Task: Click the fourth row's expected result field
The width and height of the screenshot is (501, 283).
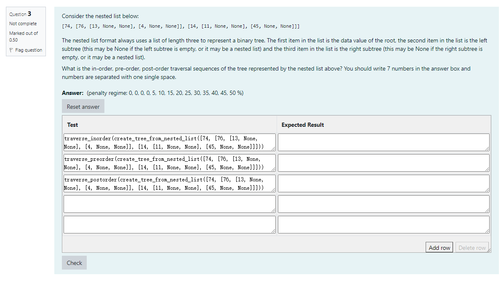Action: [x=384, y=204]
